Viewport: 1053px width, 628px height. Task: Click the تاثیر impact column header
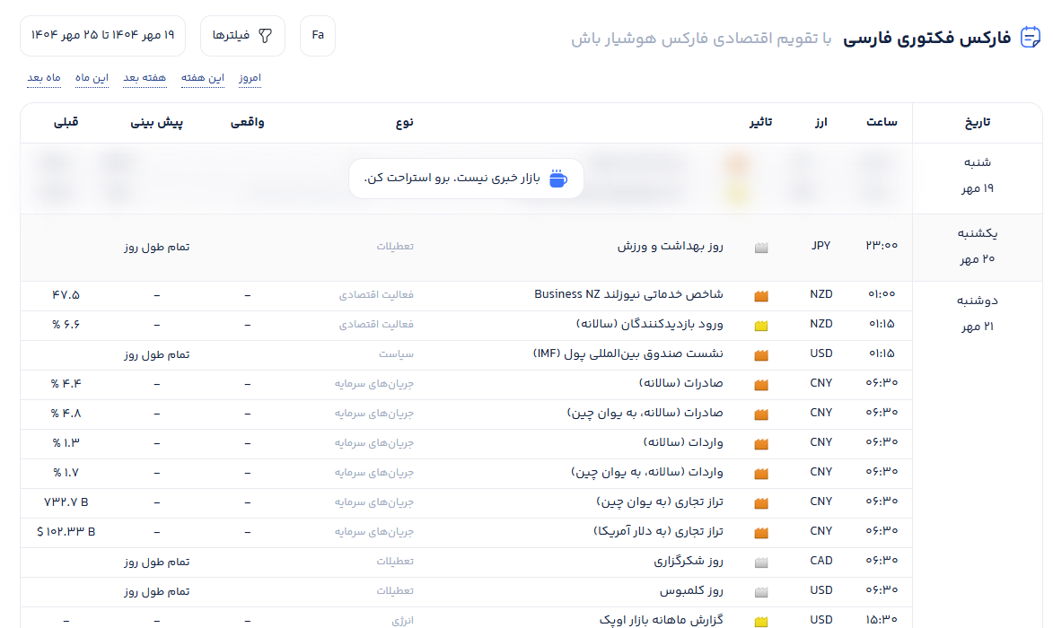coord(760,123)
